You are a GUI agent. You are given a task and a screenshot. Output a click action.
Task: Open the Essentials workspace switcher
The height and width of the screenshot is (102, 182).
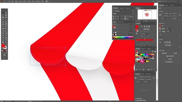tap(160, 1)
